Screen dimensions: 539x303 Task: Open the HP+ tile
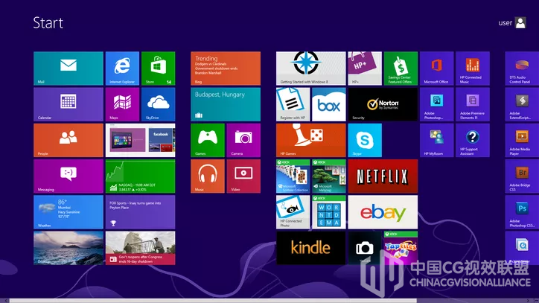tap(365, 68)
